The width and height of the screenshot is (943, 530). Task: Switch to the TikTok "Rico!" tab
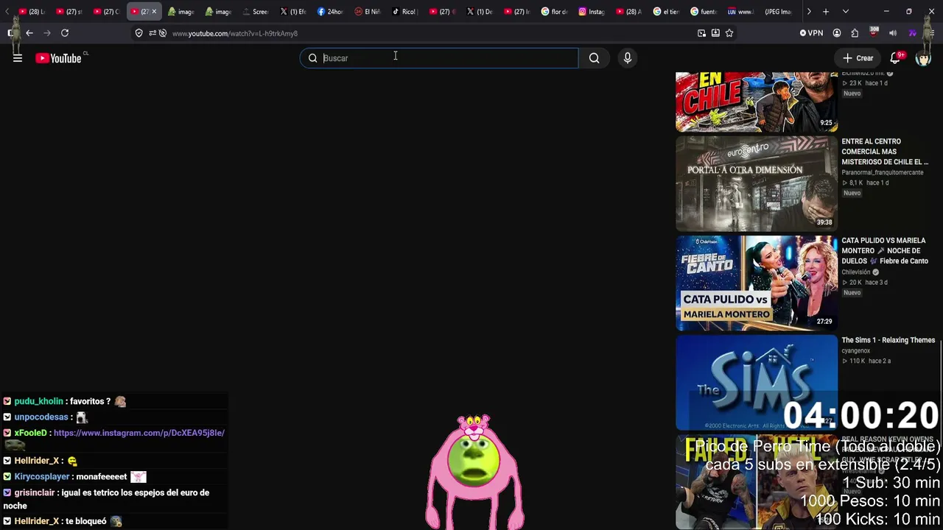click(x=405, y=12)
